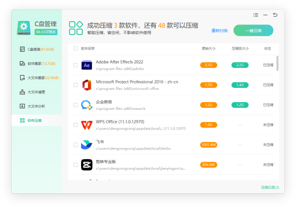Viewport: 296px width, 207px height.
Task: Click the WPS Office (11.1.0.12970) name
Action: [x=120, y=122]
